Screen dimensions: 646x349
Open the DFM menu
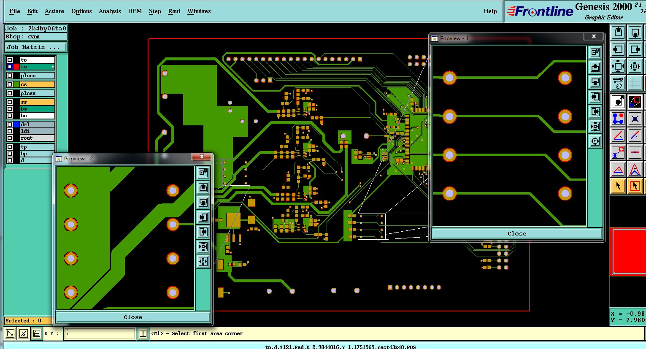[135, 11]
